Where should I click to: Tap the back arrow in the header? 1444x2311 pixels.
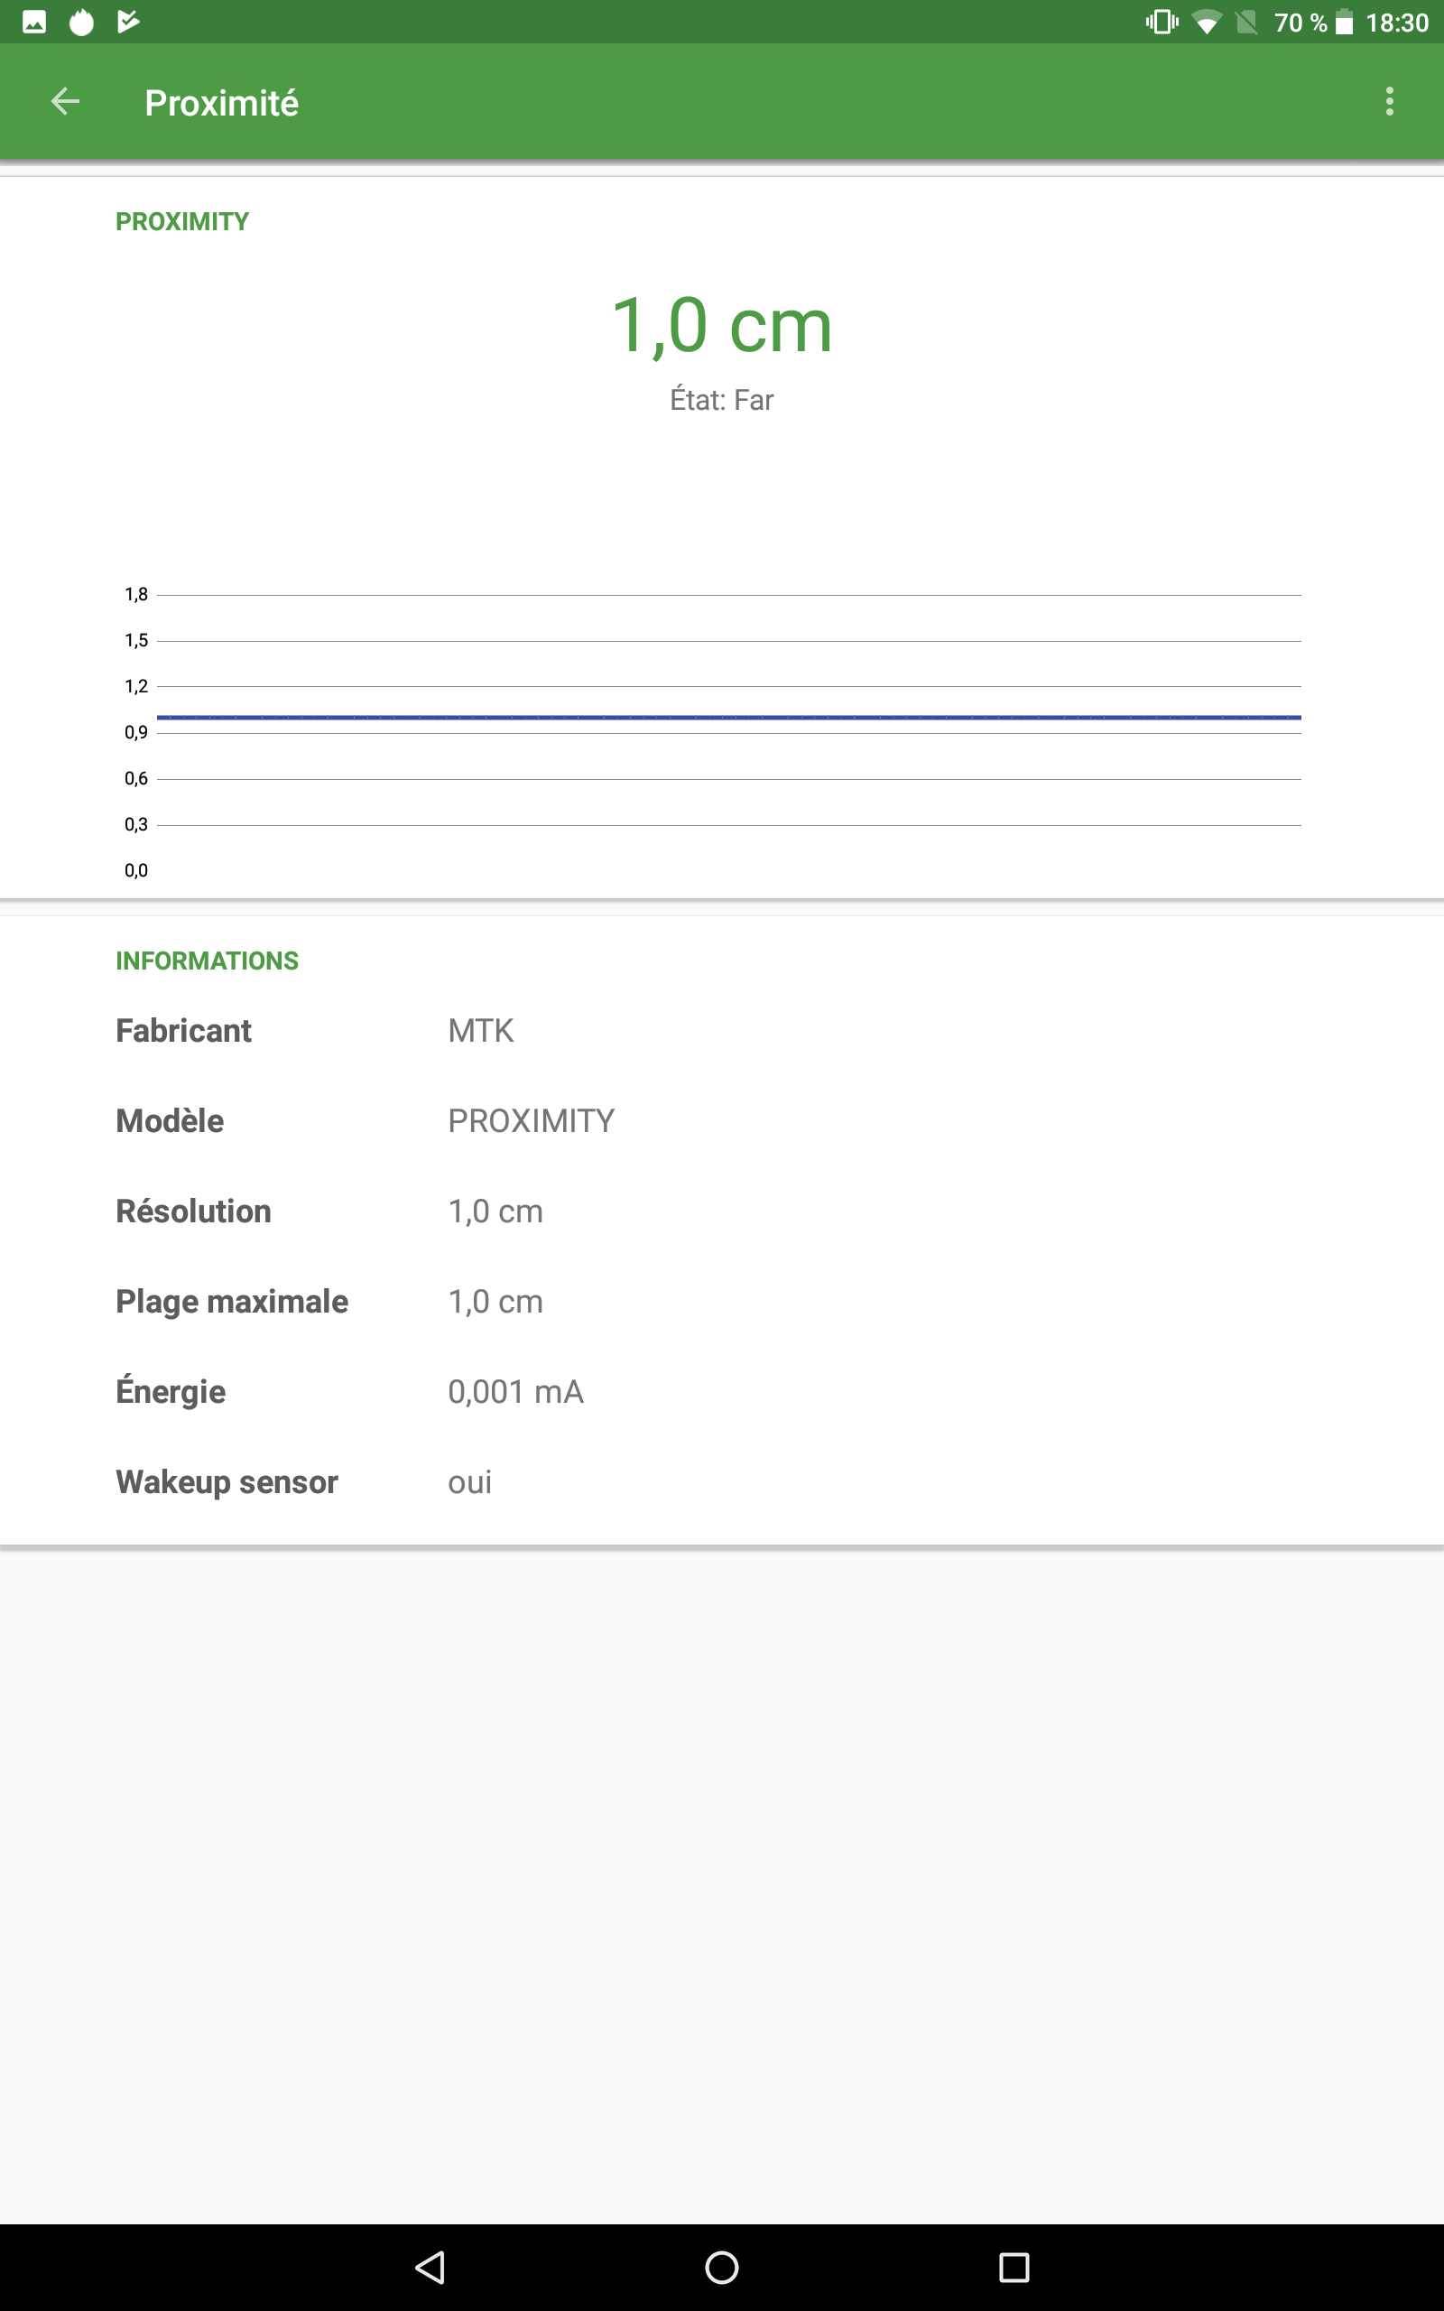click(65, 101)
